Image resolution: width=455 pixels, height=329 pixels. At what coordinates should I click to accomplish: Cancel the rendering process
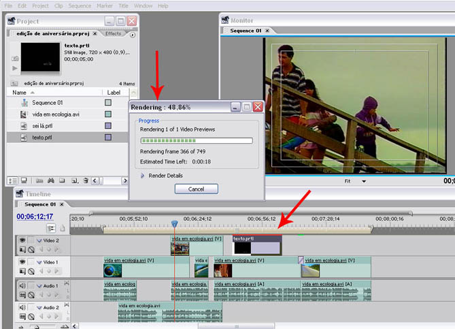pos(196,189)
